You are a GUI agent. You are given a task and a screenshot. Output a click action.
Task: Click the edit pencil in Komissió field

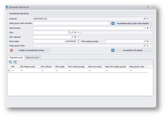(144, 19)
